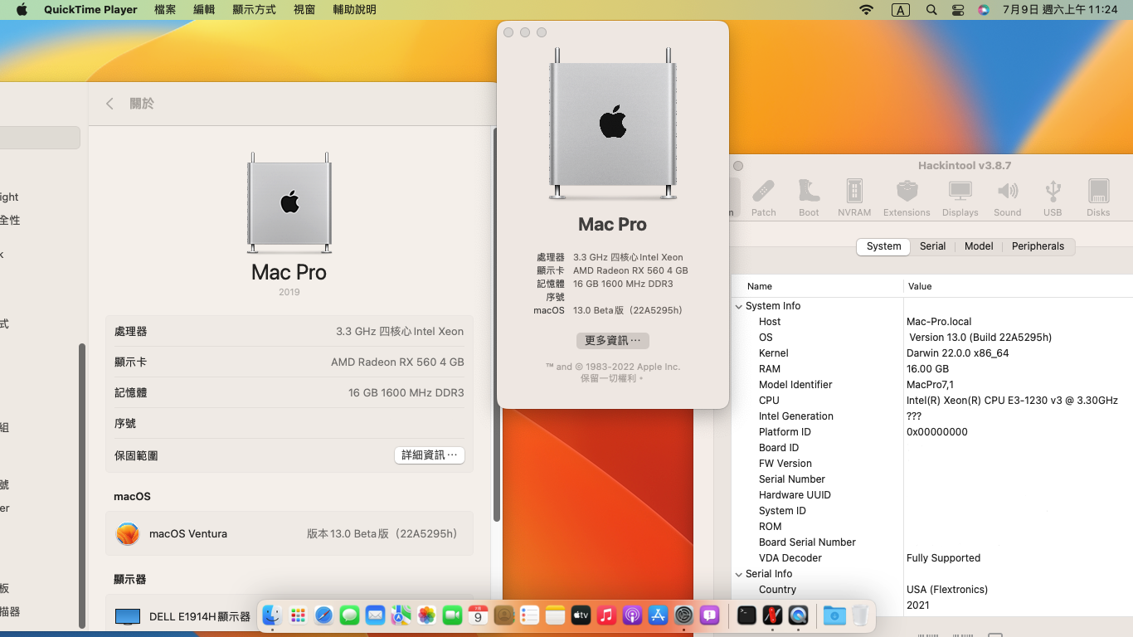
Task: Open Contacts from the Dock
Action: pos(503,615)
